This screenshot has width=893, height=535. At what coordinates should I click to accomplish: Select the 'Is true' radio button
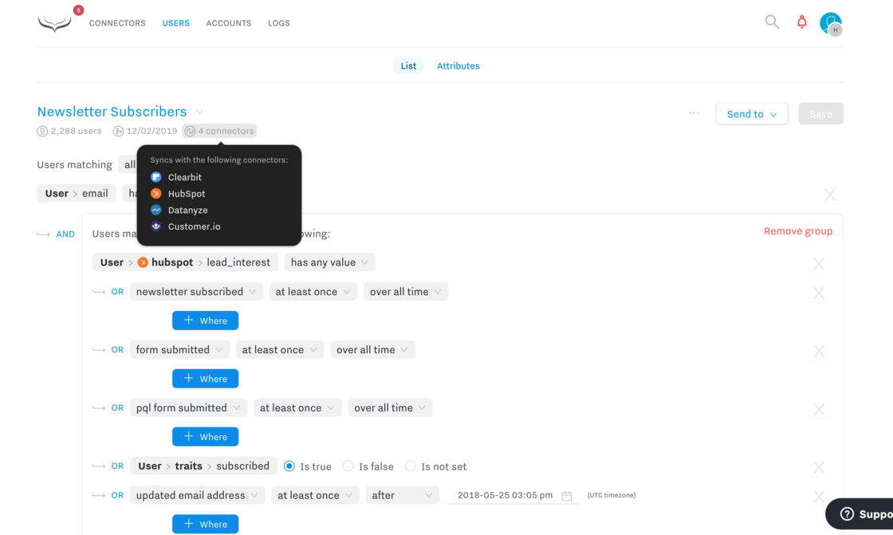click(289, 466)
